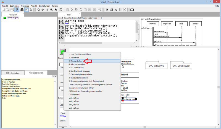
Task: Click the open book help icon
Action: click(132, 10)
